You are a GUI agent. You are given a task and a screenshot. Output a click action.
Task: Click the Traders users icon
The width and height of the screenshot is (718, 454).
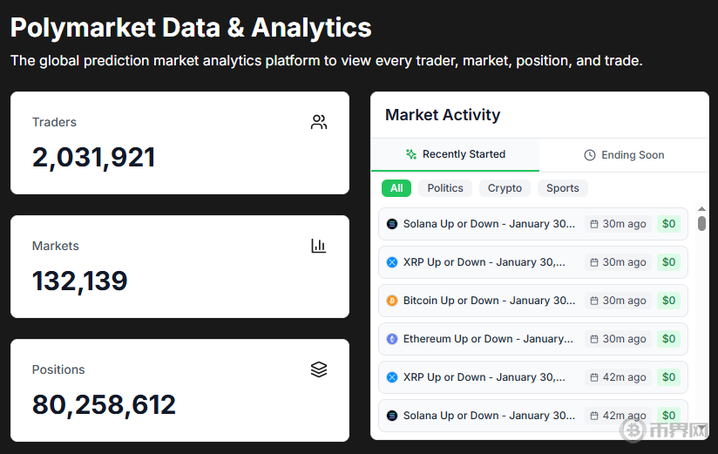(x=319, y=122)
